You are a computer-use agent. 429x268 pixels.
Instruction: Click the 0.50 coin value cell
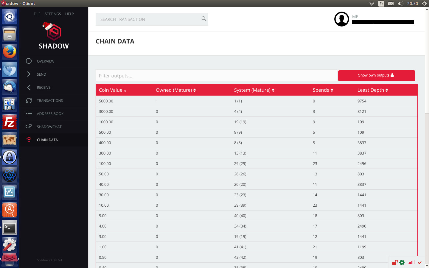103,257
